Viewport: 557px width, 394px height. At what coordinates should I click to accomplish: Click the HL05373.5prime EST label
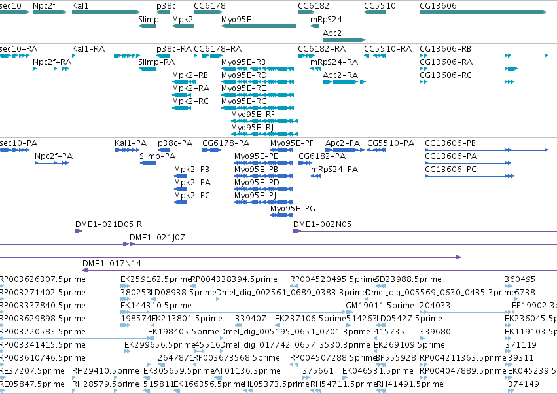point(277,384)
